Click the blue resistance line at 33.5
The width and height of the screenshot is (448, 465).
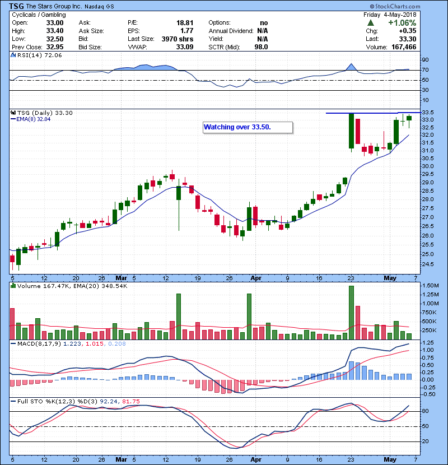[373, 113]
